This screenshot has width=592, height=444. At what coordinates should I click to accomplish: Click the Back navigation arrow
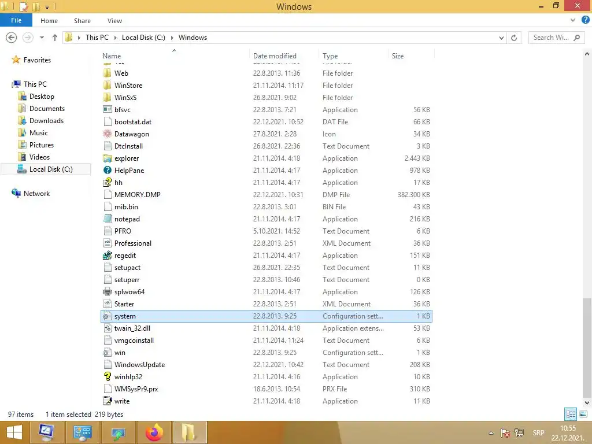pos(12,38)
